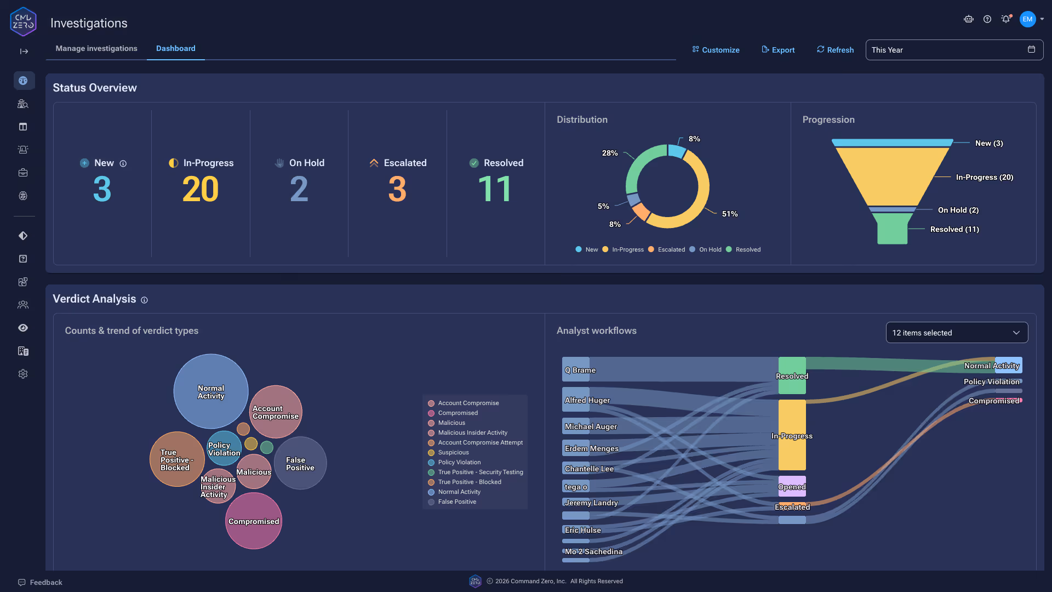
Task: Click the AI assistant robot icon in the header
Action: 968,19
